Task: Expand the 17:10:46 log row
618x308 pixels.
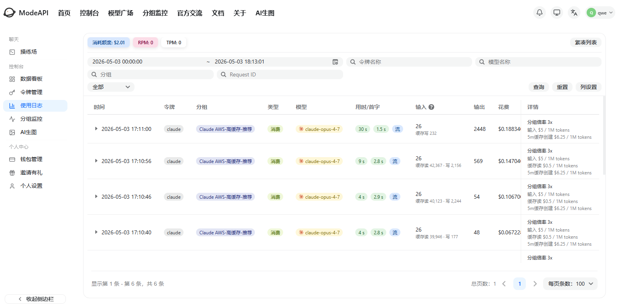Action: click(96, 196)
